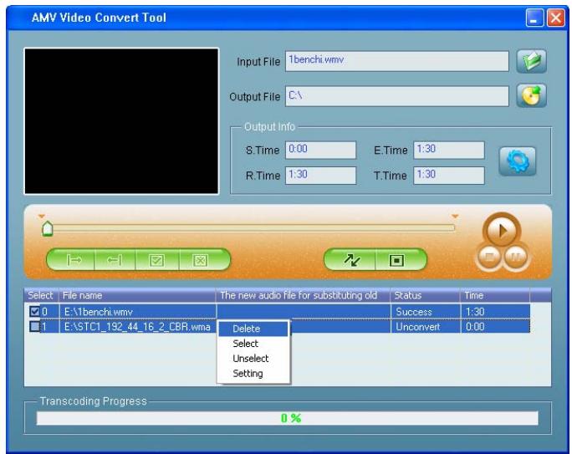Click the S.Time field showing 0:00
Screen dimensions: 572x454
click(x=320, y=150)
